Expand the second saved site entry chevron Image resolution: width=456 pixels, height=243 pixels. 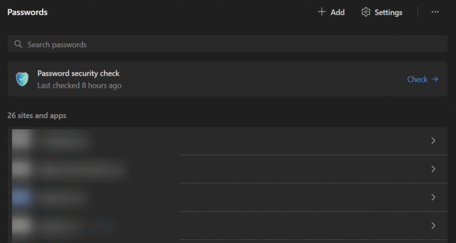click(433, 169)
